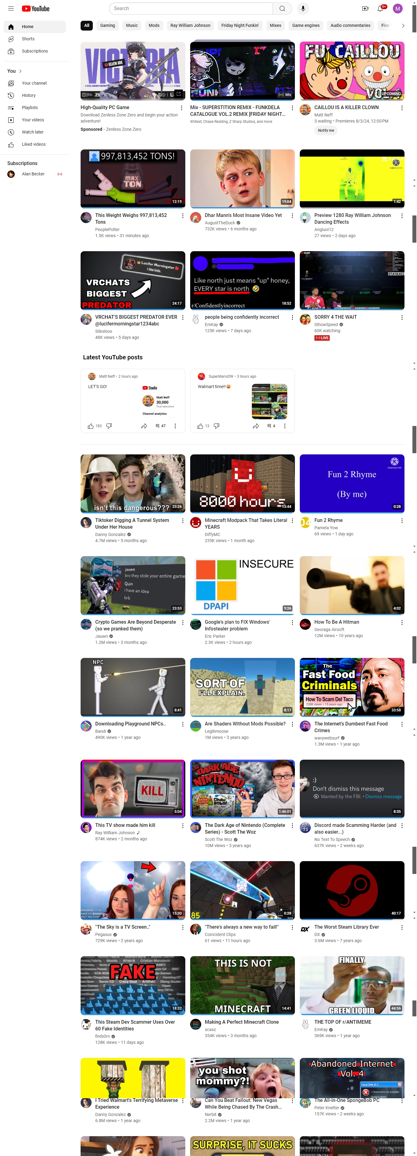Share SuperMarioDW's Walmart post
Viewport: 417px width, 1156px height.
tap(256, 426)
